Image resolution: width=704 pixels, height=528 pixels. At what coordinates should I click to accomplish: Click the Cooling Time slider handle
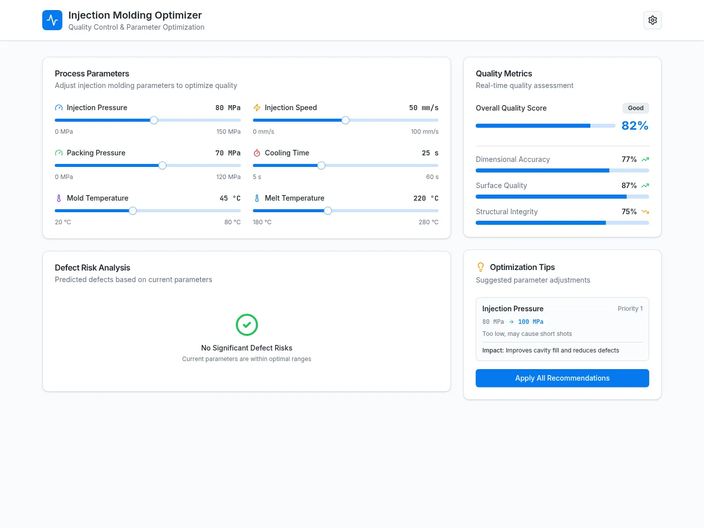tap(321, 165)
